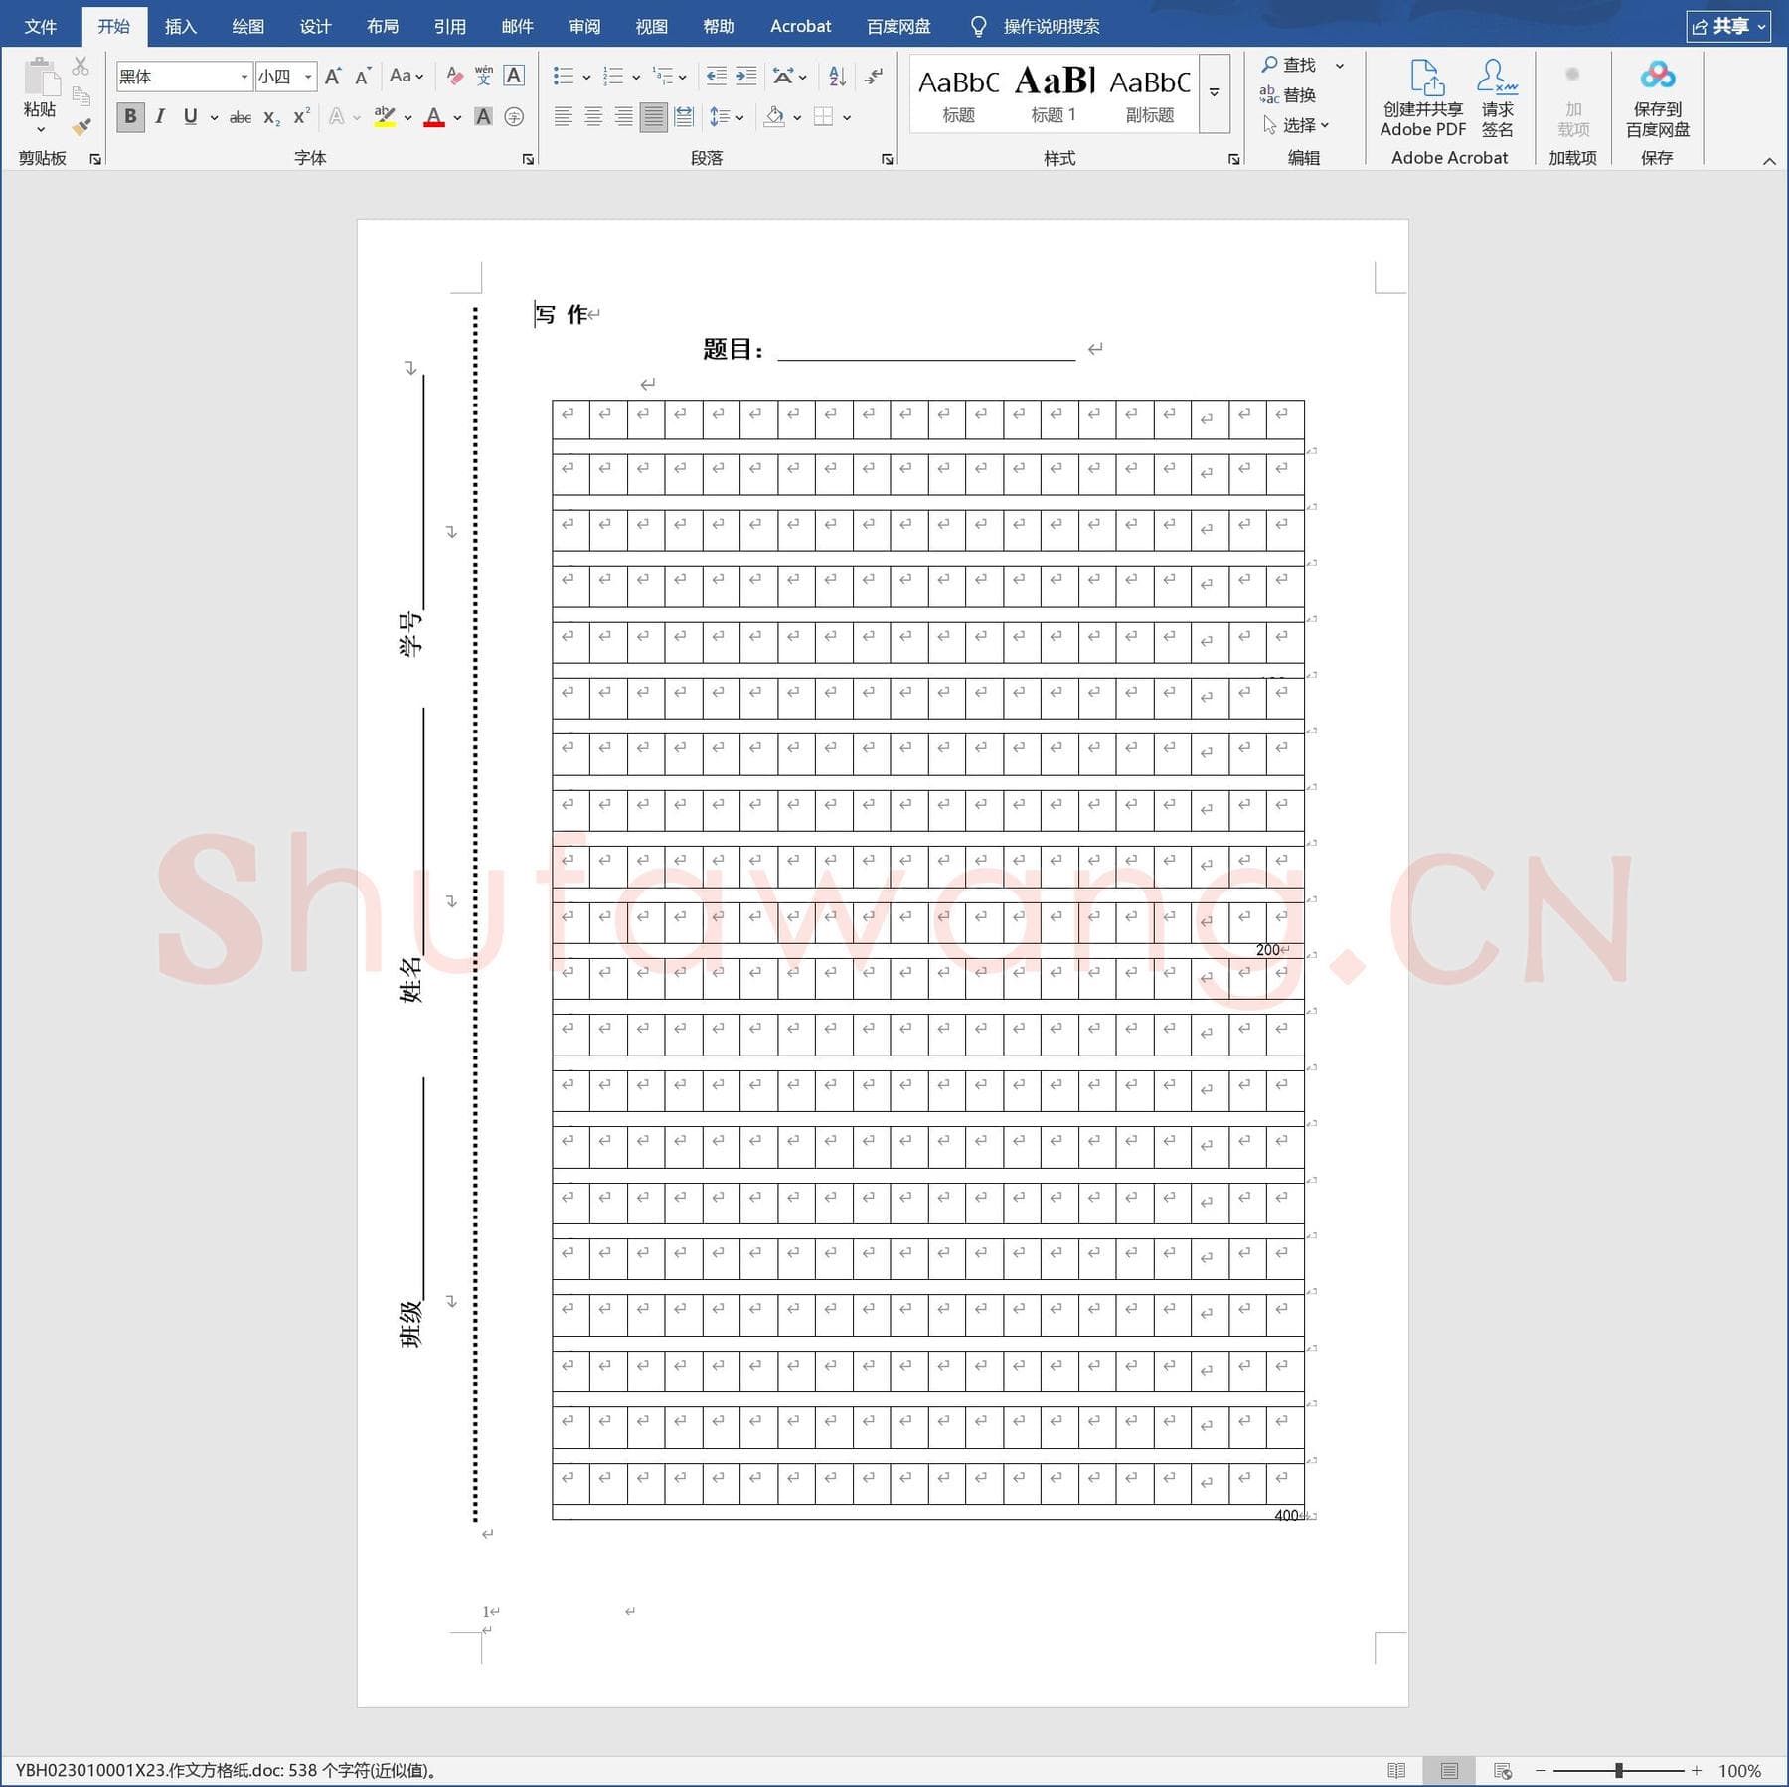This screenshot has width=1789, height=1787.
Task: Toggle Underline formatting
Action: 190,117
